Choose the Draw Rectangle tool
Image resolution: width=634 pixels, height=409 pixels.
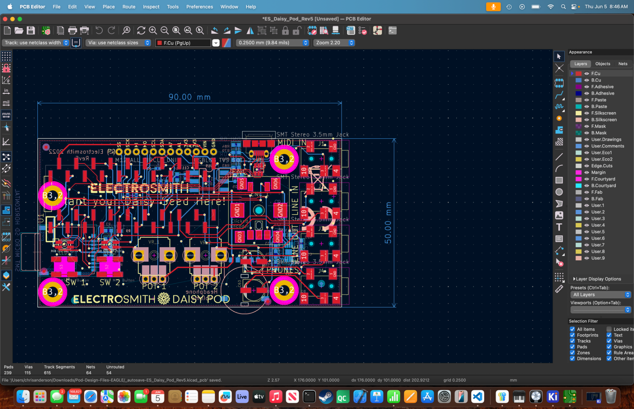click(559, 180)
